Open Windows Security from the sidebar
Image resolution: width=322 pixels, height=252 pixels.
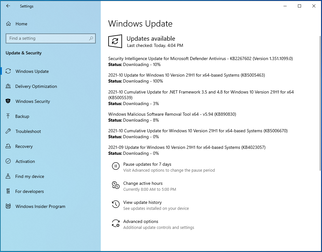click(x=9, y=101)
